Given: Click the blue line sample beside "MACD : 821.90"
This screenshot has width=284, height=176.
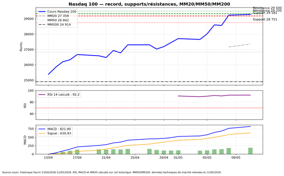Looking at the screenshot, I should click(x=42, y=129).
